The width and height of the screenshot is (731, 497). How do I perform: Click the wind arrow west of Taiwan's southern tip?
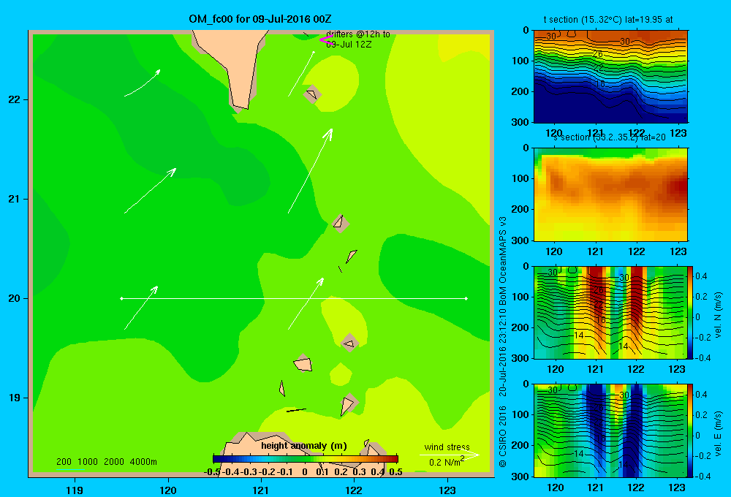tap(143, 83)
